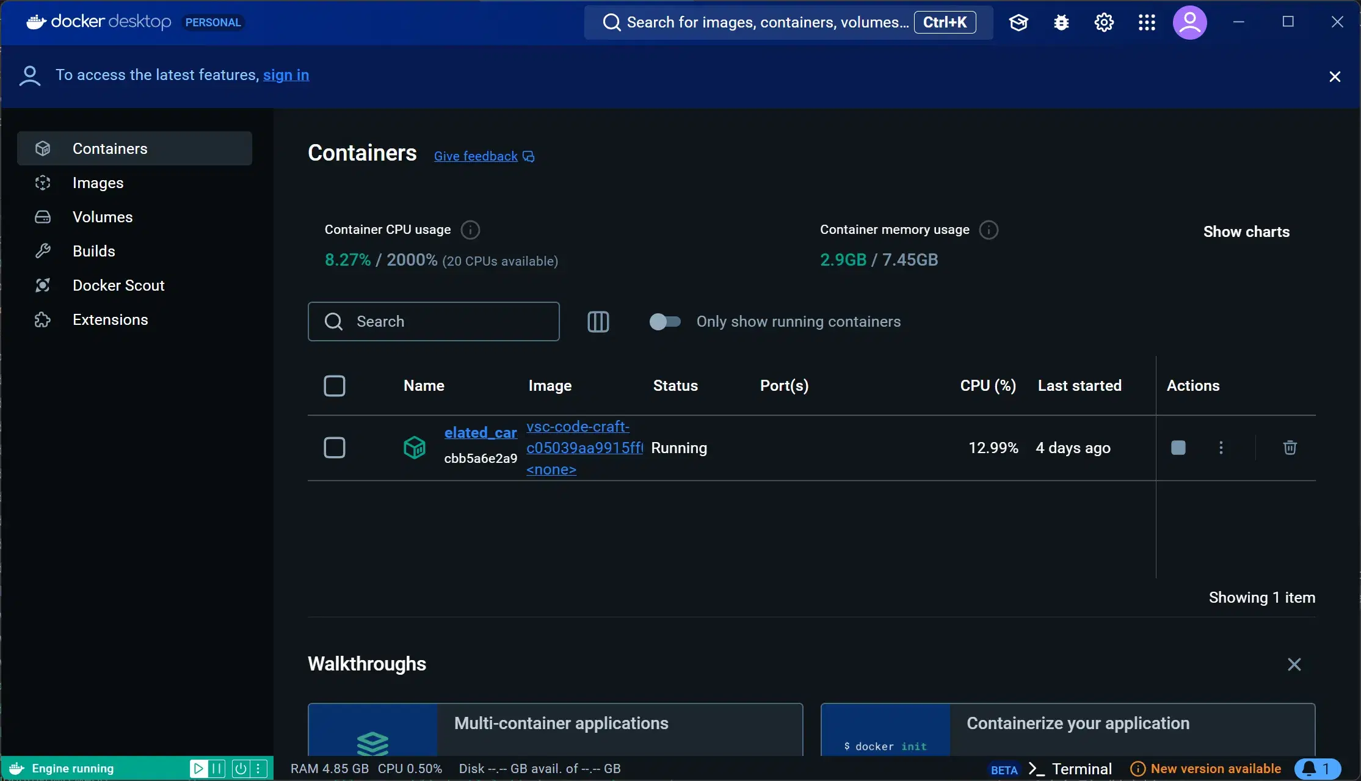Open the Builds sidebar section
Image resolution: width=1361 pixels, height=781 pixels.
134,251
